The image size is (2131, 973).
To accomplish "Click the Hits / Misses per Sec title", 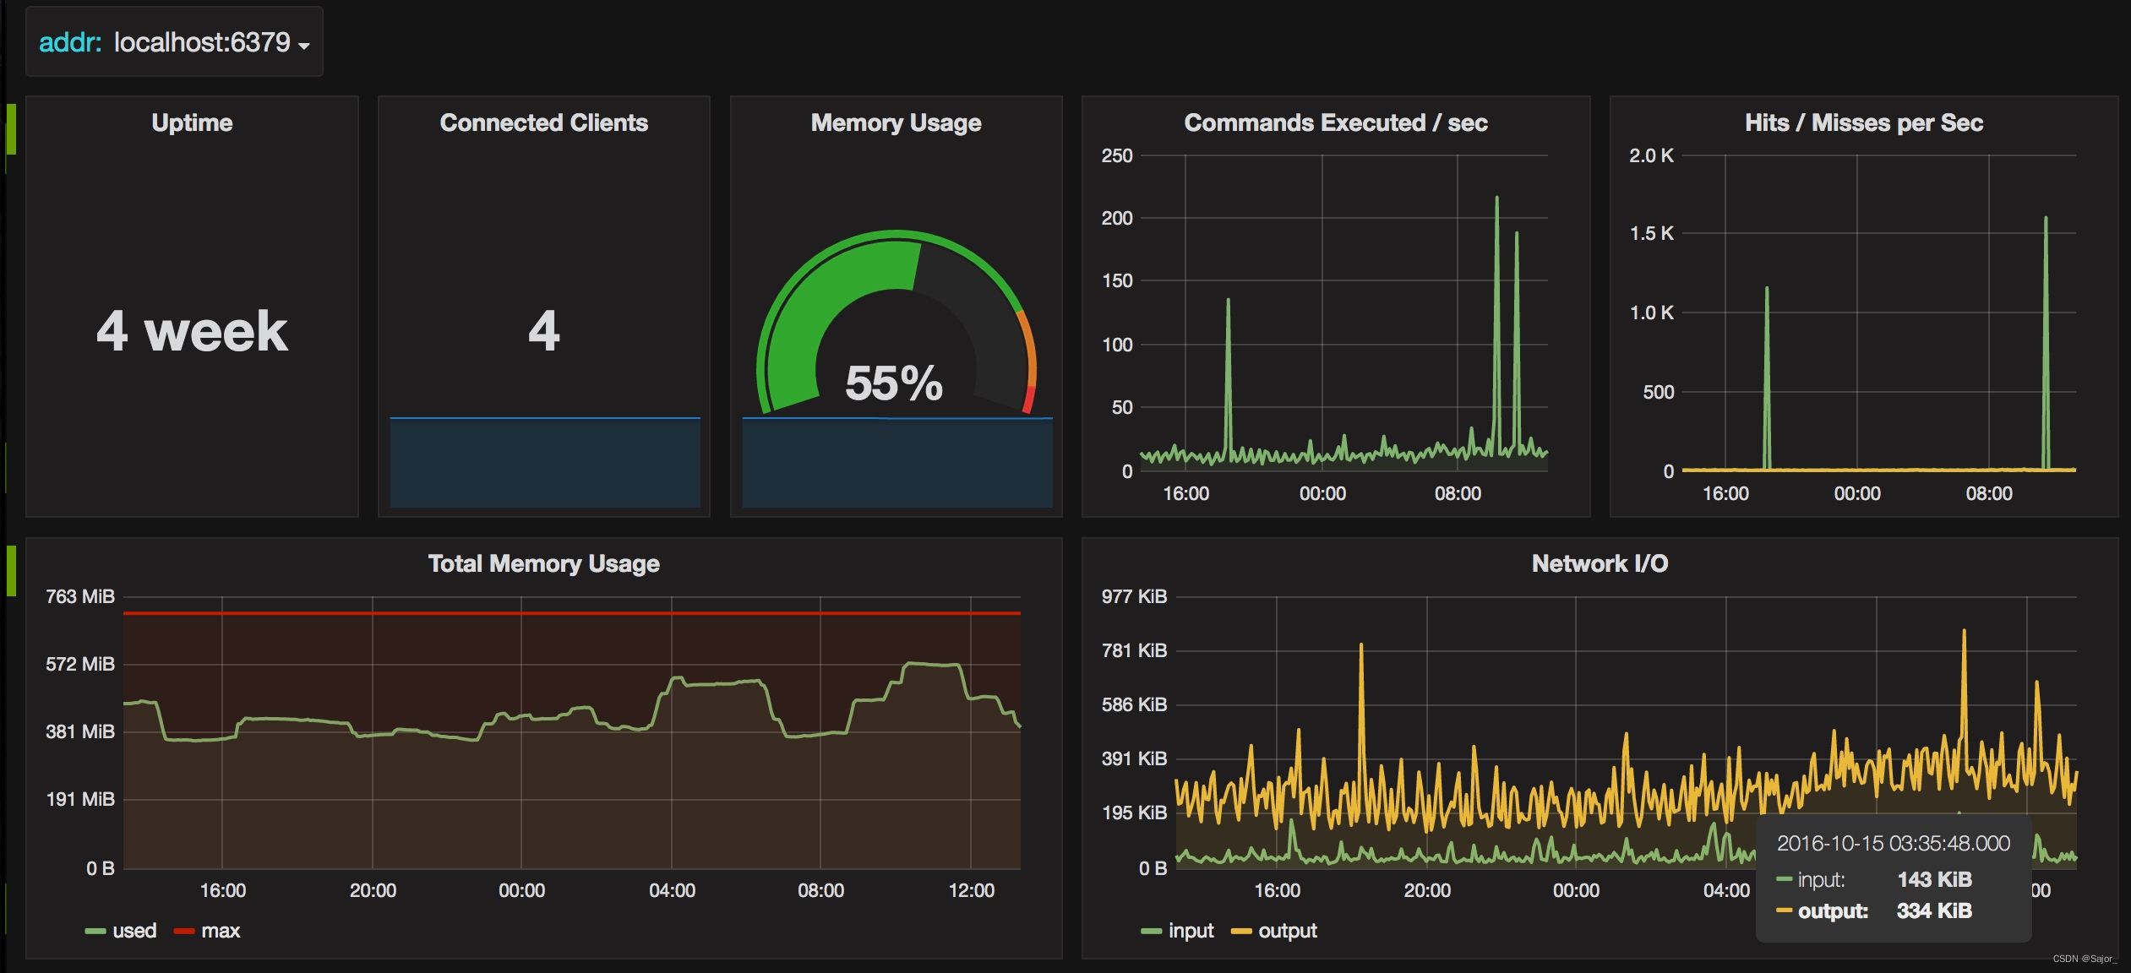I will pos(1863,123).
